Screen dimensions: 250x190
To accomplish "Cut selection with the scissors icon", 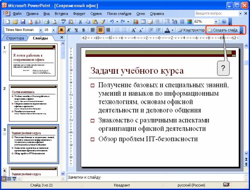I will (x=80, y=22).
